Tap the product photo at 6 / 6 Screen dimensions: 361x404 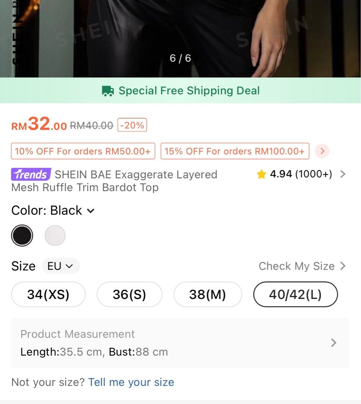180,37
